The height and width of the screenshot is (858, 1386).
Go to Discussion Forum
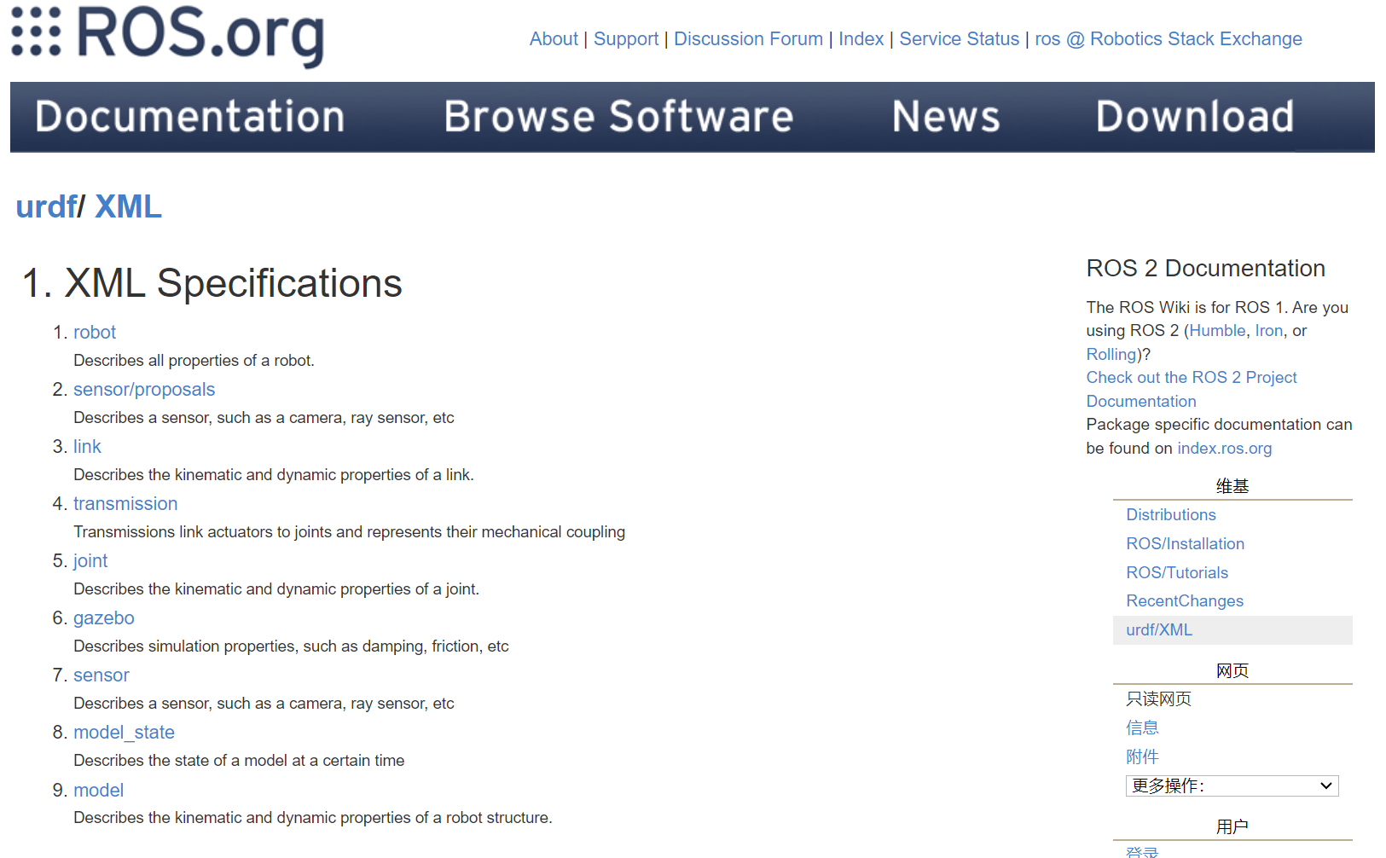coord(748,39)
